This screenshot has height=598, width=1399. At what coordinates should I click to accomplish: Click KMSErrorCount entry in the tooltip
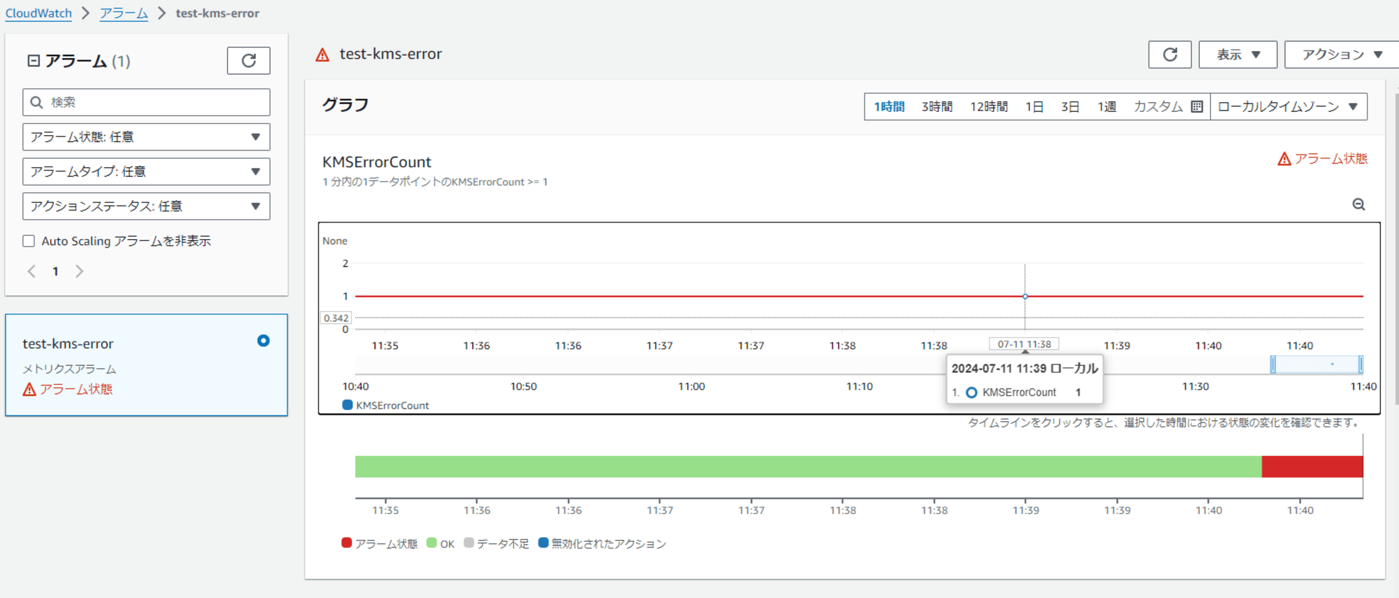pyautogui.click(x=1019, y=392)
